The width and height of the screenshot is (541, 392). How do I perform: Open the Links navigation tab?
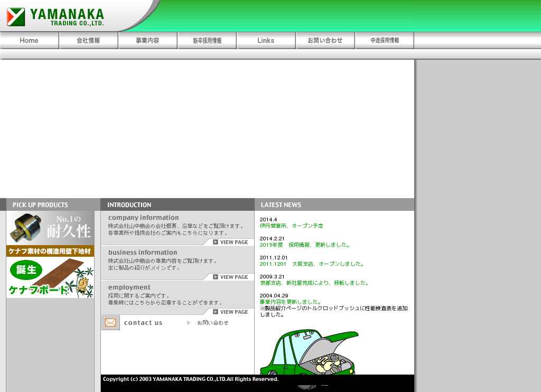(x=266, y=41)
